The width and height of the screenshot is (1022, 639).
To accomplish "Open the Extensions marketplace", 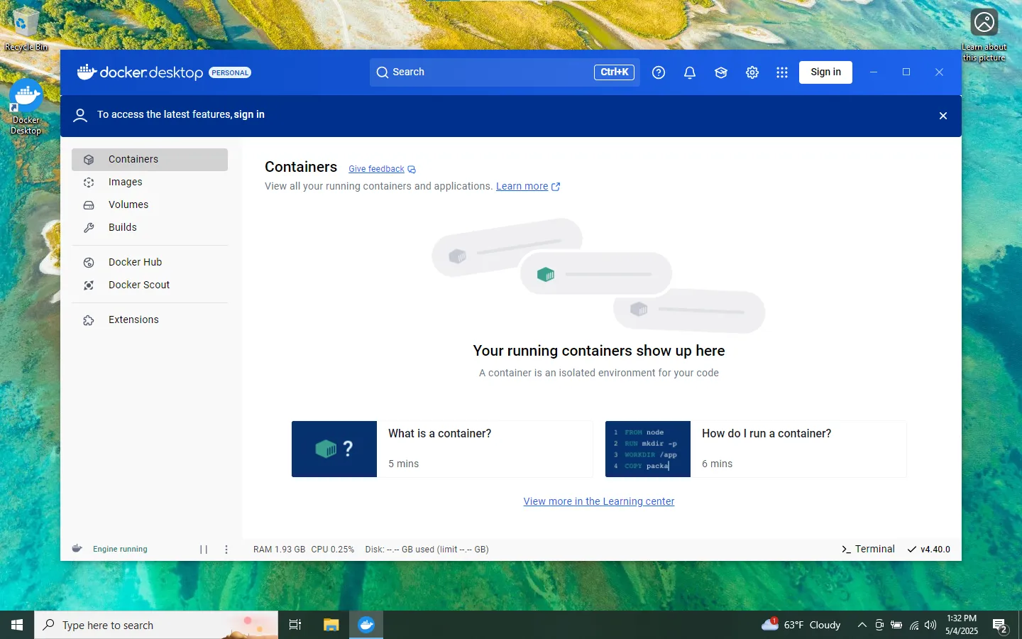I will click(x=133, y=319).
